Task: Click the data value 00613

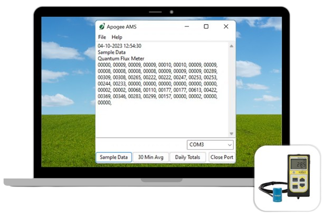Action: click(x=195, y=90)
